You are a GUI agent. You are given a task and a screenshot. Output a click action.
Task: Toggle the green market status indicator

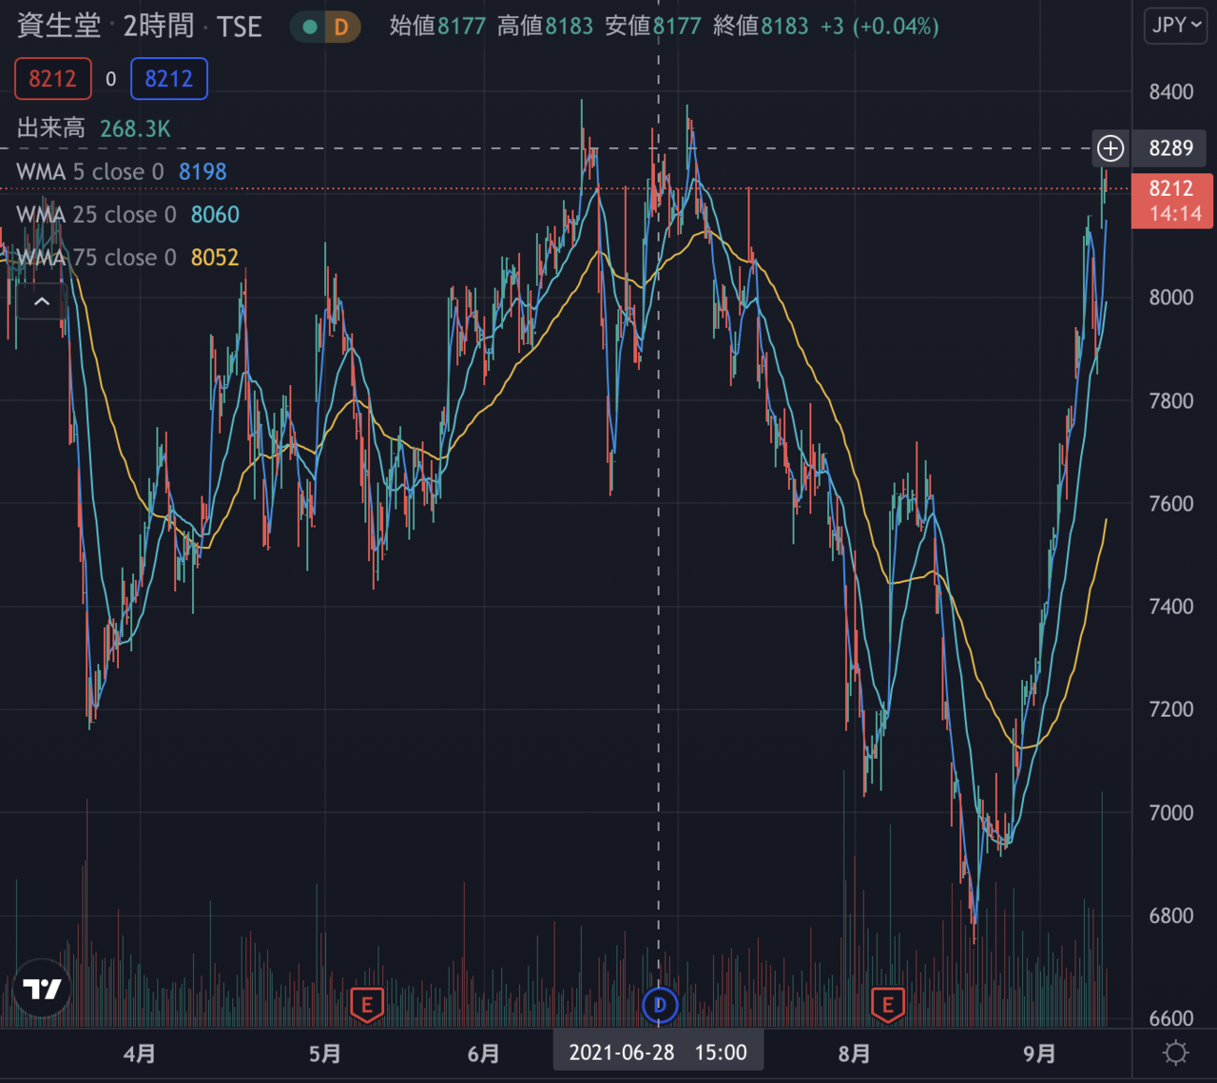coord(309,27)
